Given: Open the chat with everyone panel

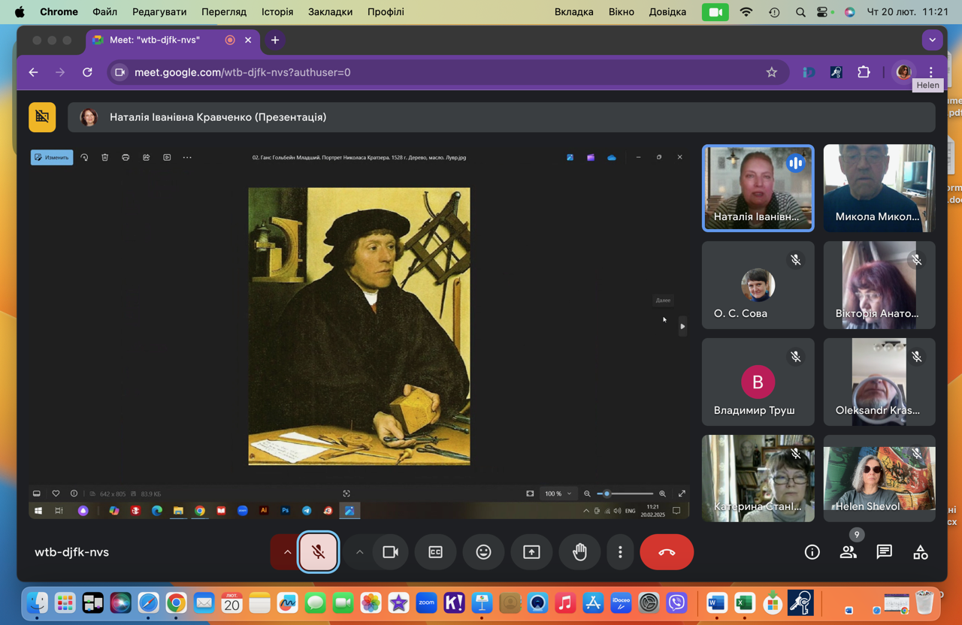Looking at the screenshot, I should 885,552.
